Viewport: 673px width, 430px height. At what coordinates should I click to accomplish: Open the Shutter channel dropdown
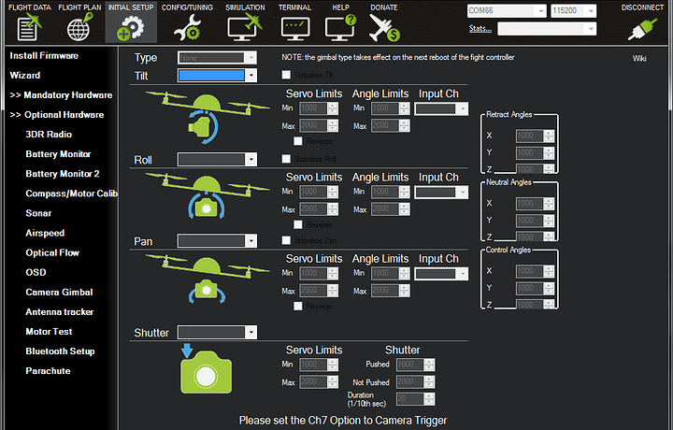pyautogui.click(x=217, y=332)
